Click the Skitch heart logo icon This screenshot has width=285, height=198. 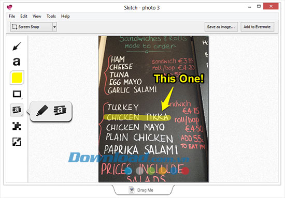point(9,7)
